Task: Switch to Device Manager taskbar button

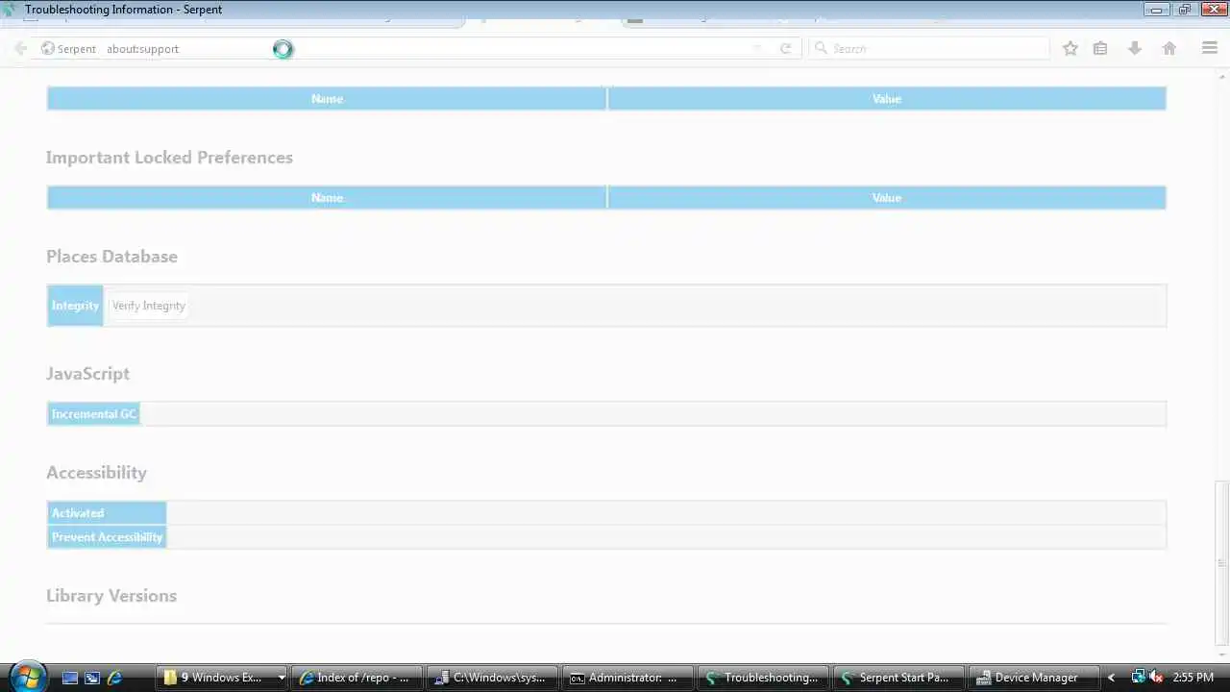Action: point(1034,678)
